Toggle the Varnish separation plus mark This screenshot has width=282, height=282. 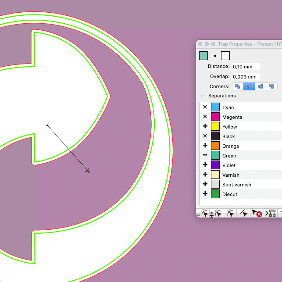pos(205,174)
